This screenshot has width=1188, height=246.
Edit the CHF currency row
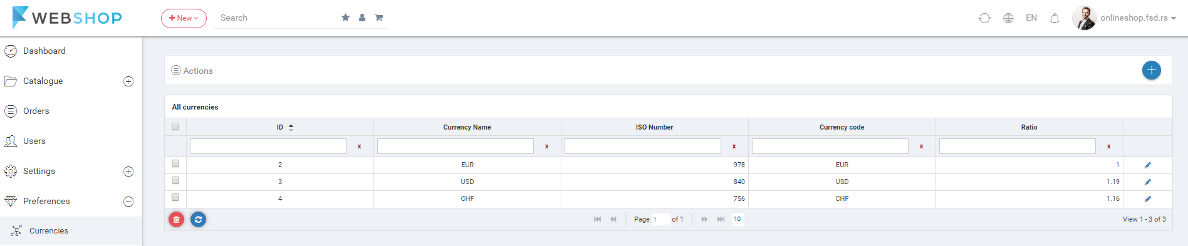1148,199
